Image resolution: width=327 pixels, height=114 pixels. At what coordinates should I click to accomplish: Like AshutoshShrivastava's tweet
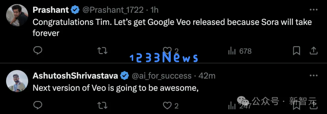coord(170,106)
